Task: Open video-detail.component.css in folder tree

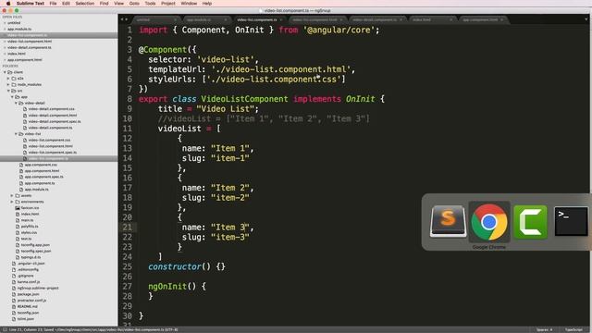Action: coord(51,109)
